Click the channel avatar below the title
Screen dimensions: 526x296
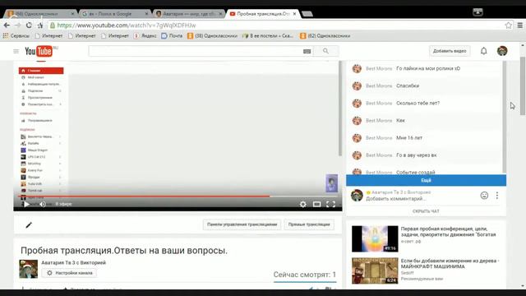(29, 269)
